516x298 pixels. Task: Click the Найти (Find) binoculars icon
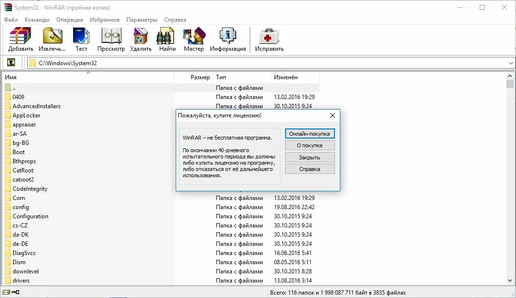pyautogui.click(x=167, y=40)
